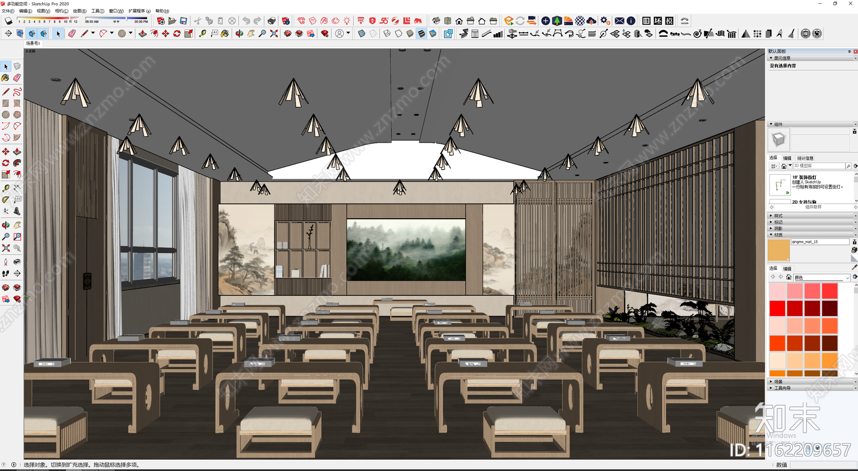Select the Walk footprints tool in left toolbar
Screen dimensions: 858x471
pyautogui.click(x=6, y=273)
